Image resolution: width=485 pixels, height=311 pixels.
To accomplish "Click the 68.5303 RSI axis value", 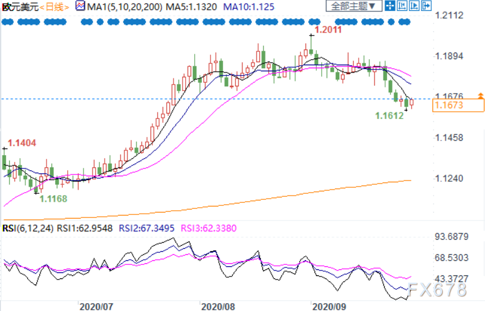I will click(452, 258).
